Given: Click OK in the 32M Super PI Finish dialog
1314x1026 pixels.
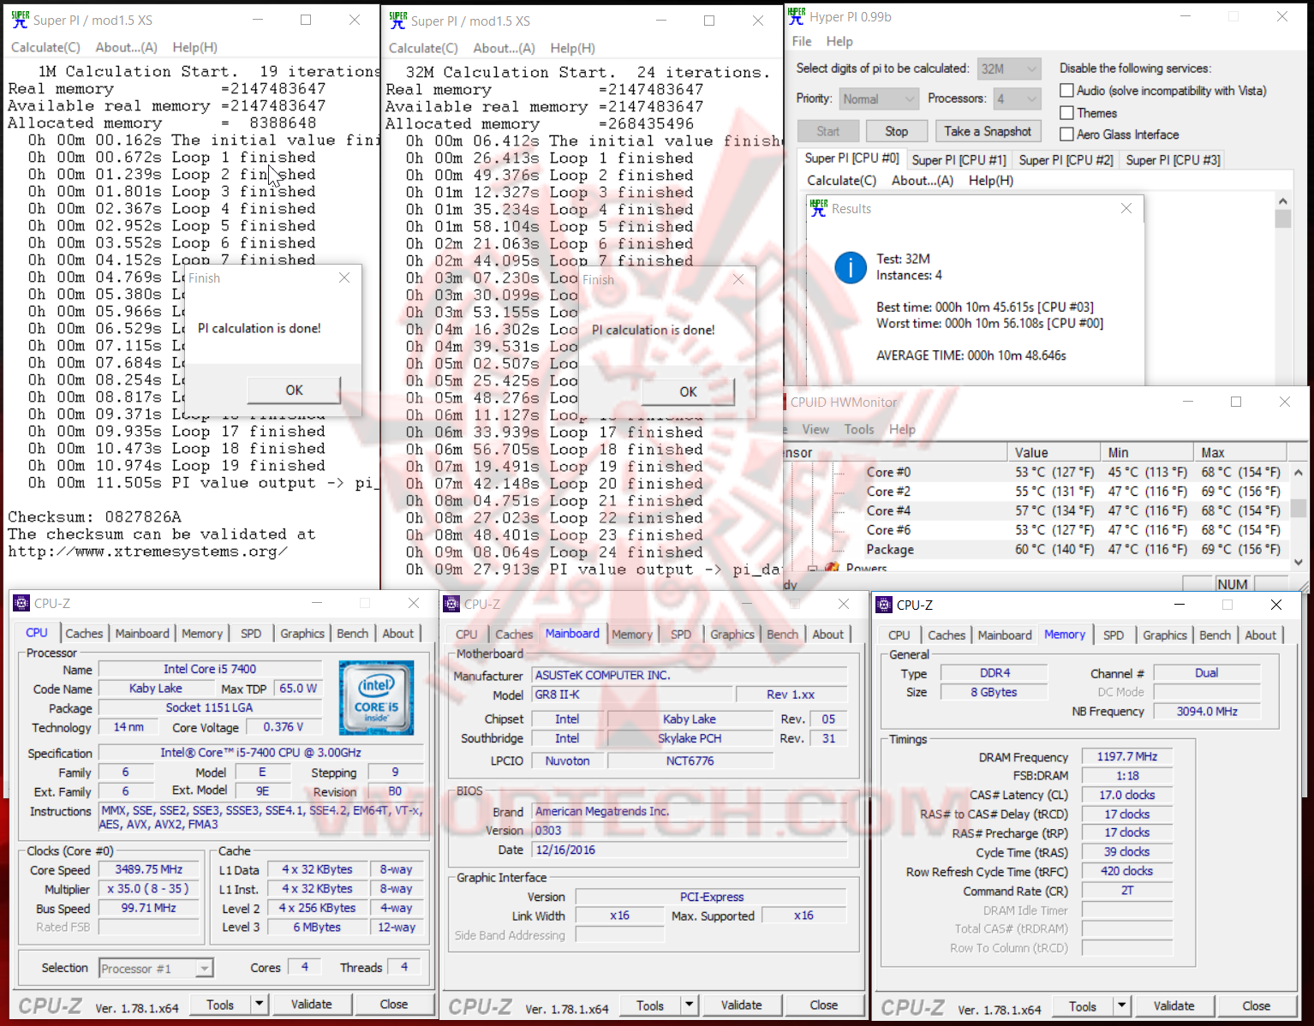Looking at the screenshot, I should (688, 392).
